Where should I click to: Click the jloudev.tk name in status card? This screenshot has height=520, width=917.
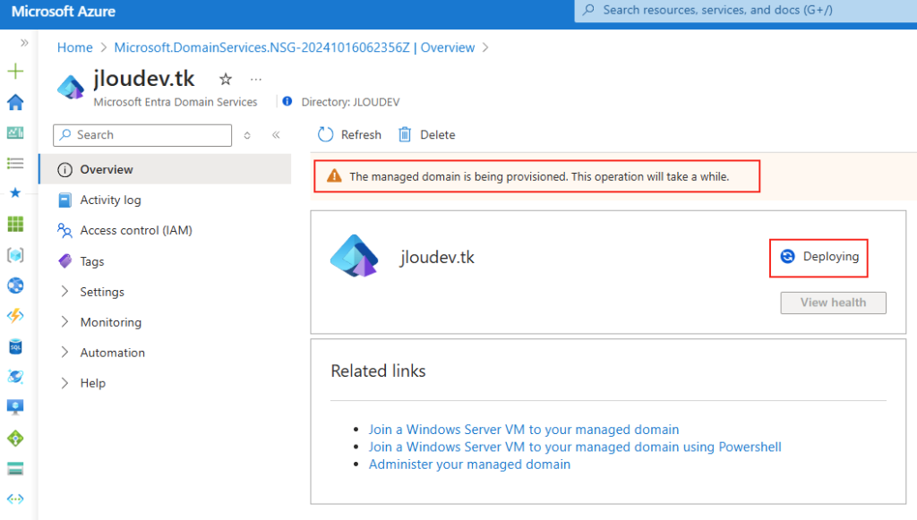pos(437,257)
